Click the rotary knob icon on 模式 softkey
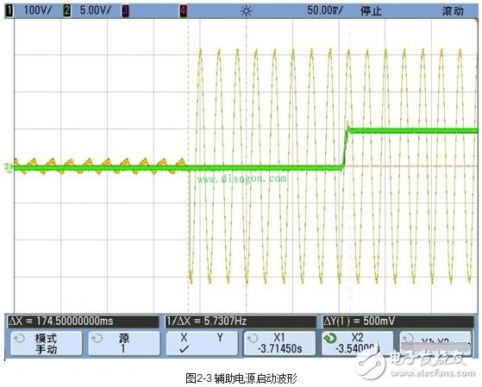Screen dimensions: 482x387 [19, 339]
